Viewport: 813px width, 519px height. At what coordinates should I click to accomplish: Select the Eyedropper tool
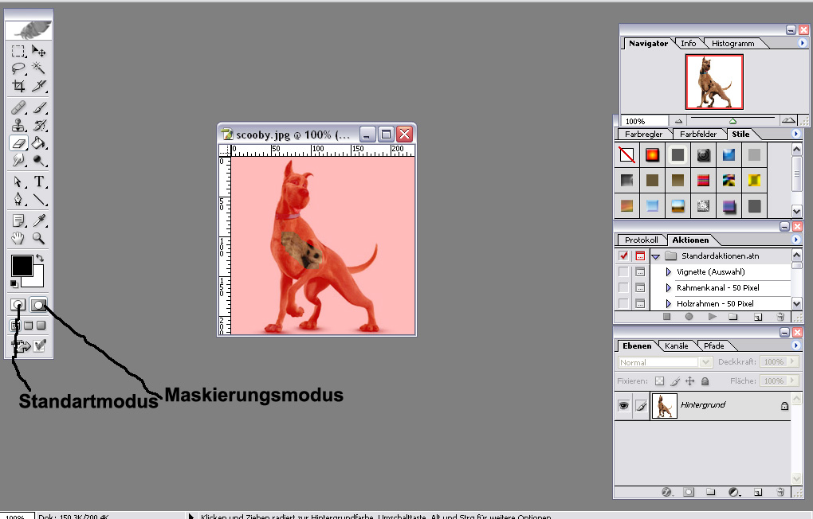38,220
